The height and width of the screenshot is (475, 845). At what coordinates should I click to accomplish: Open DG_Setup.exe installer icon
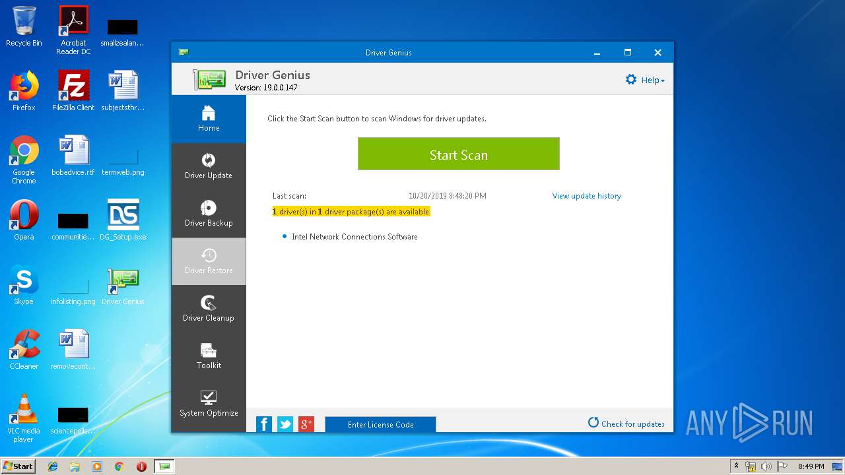click(123, 220)
